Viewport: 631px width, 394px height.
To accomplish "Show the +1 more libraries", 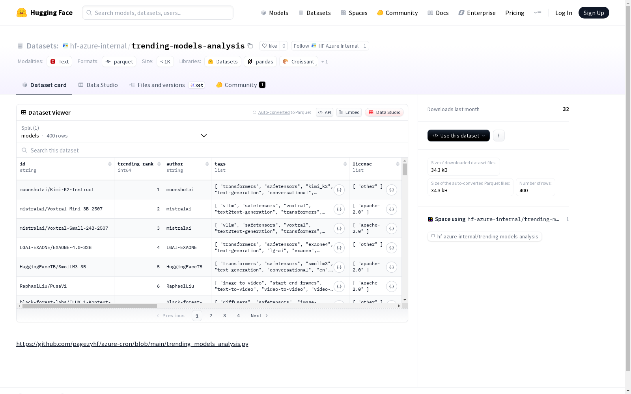I will (x=325, y=61).
